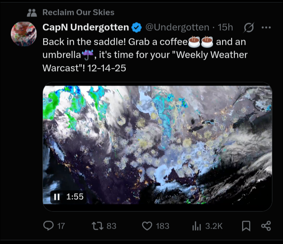The height and width of the screenshot is (244, 283).
Task: Click the 1:55 video time remaining label
Action: click(x=75, y=197)
